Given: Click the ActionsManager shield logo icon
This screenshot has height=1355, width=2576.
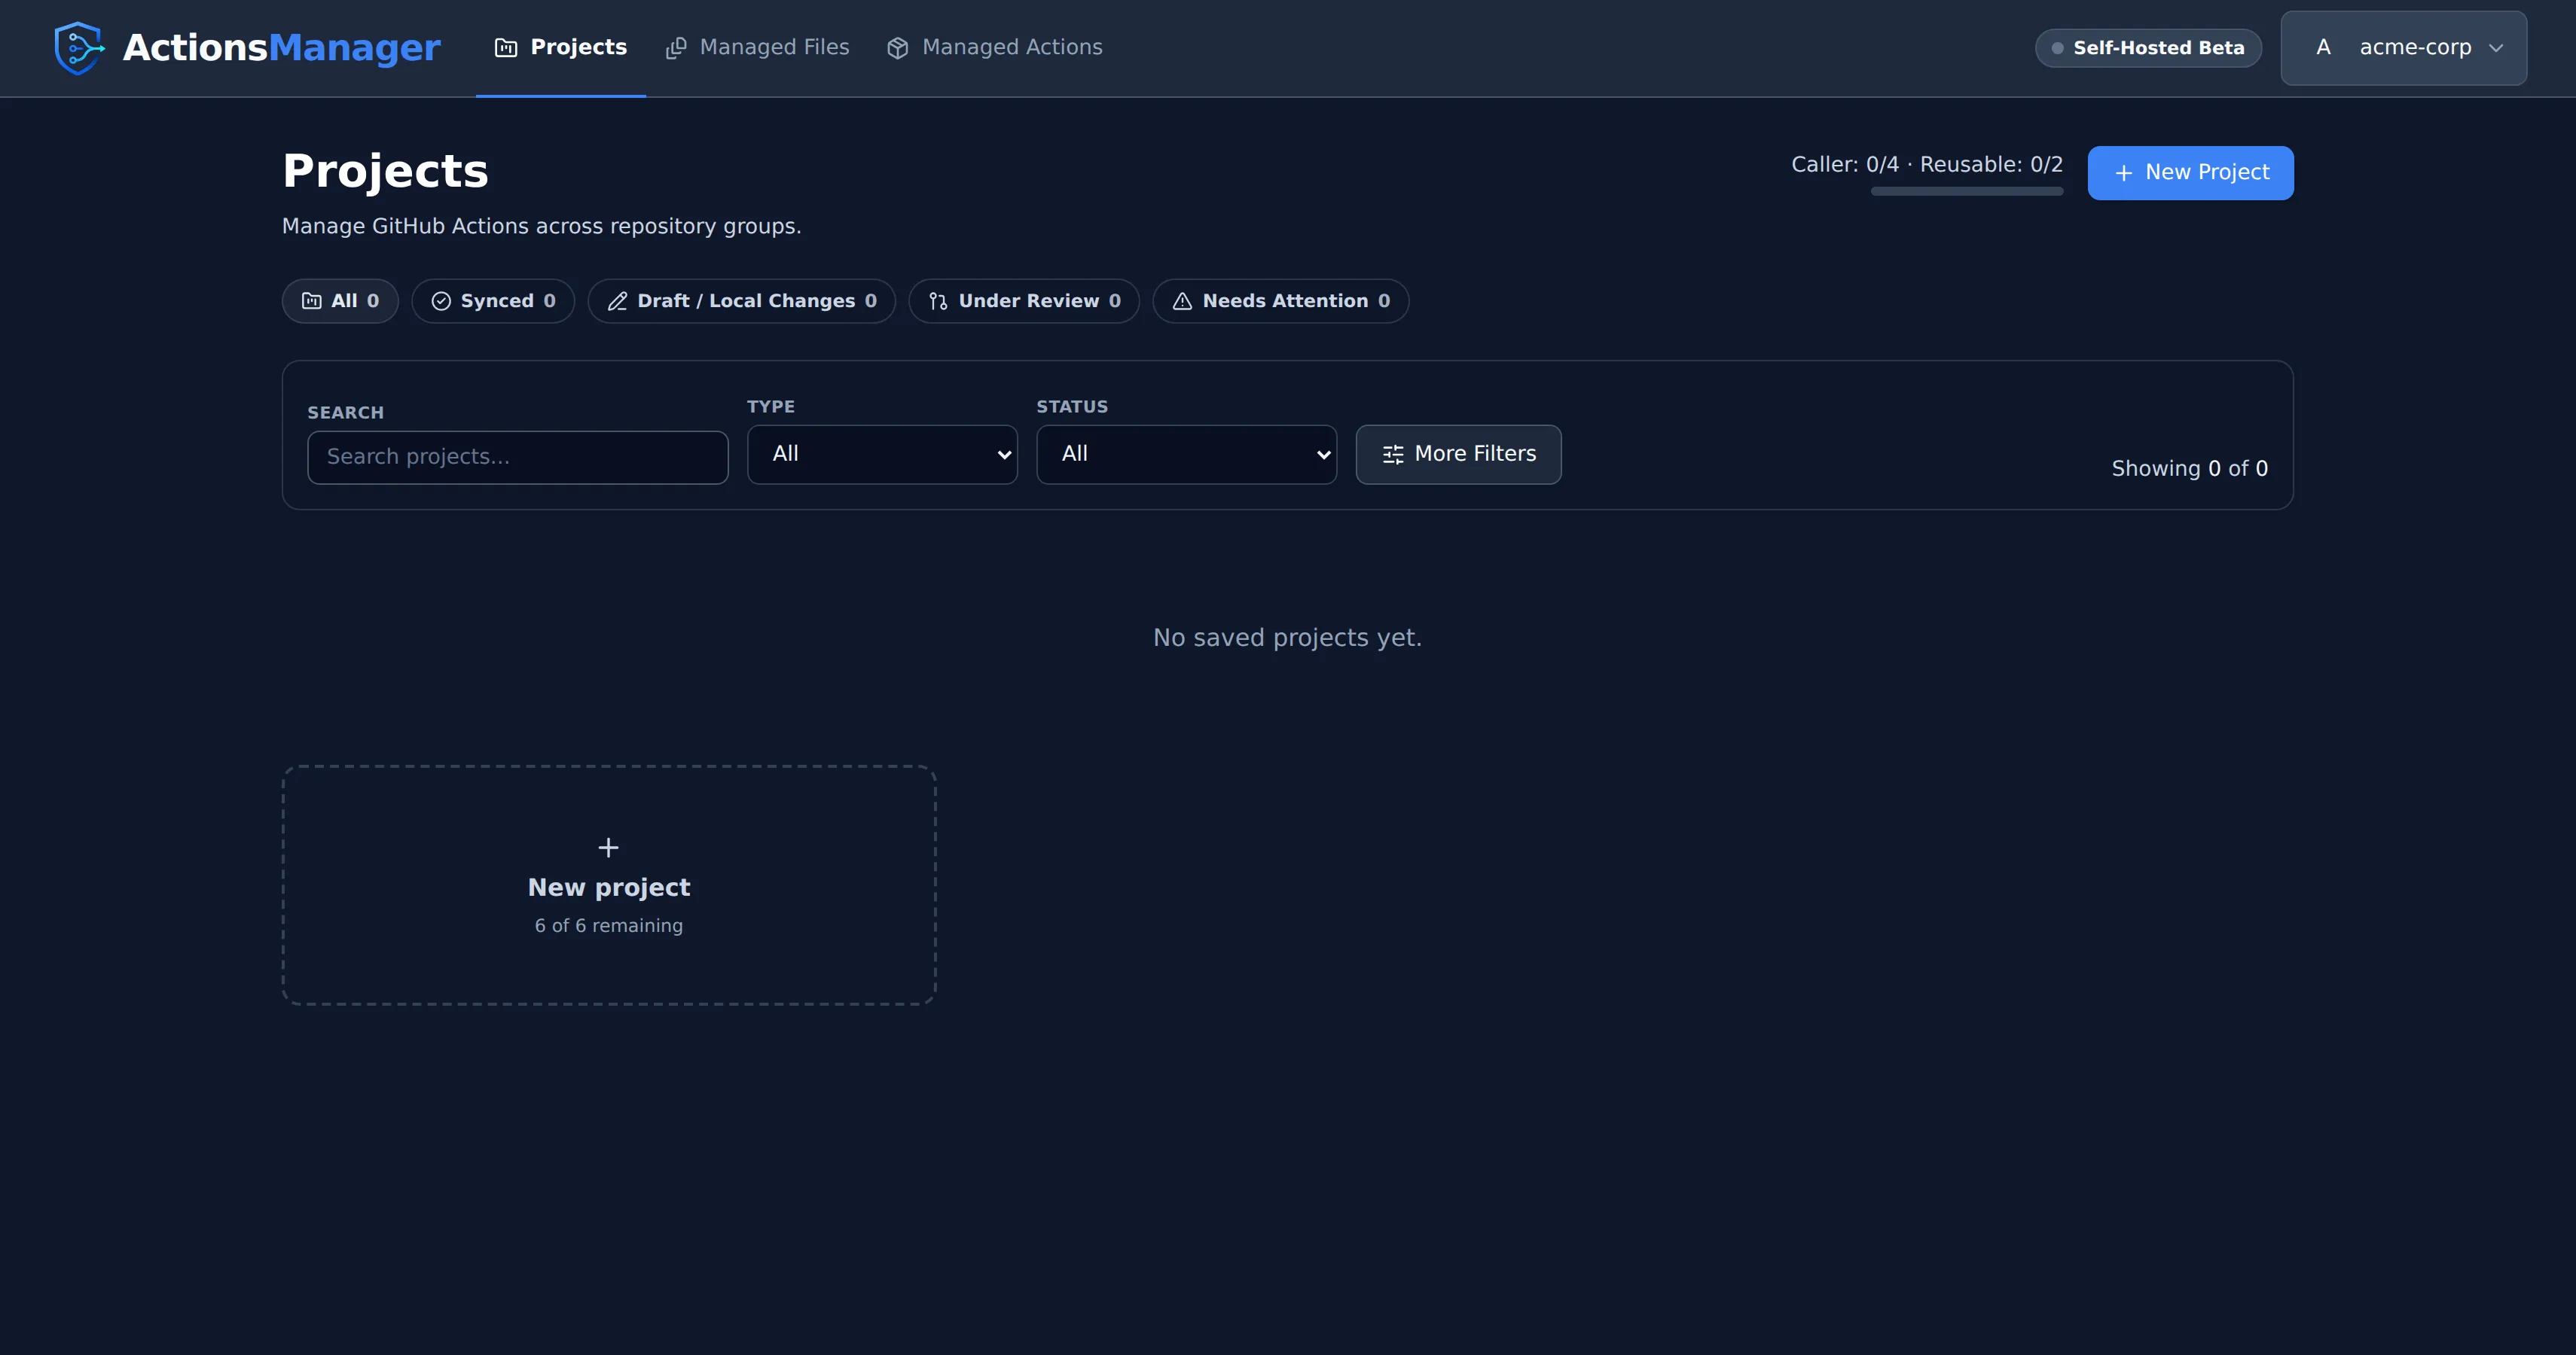Looking at the screenshot, I should click(79, 48).
